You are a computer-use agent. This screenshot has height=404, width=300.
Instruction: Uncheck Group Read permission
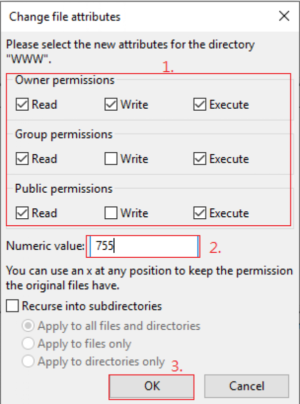[x=22, y=159]
